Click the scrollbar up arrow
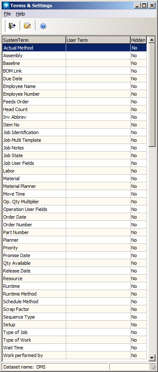Screen dimensions: 158x372 pos(152,40)
